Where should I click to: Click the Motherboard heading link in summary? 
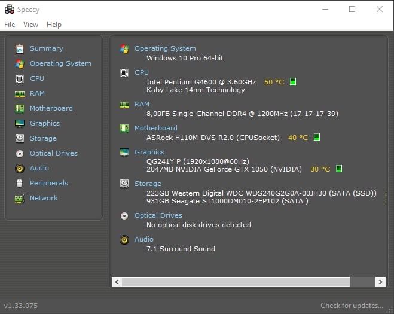(156, 128)
